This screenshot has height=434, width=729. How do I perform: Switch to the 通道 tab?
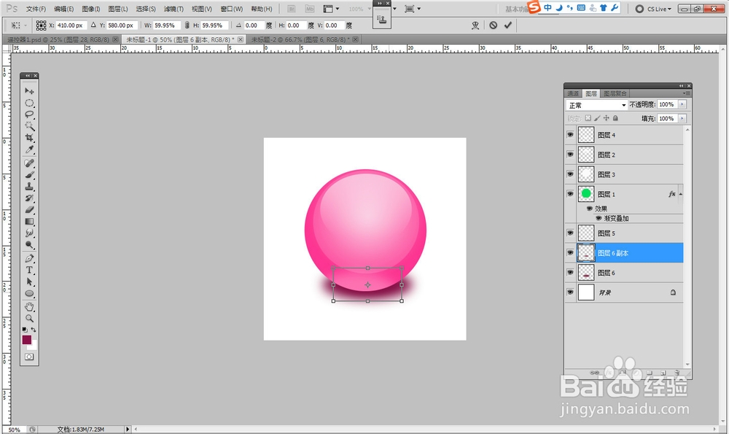(x=573, y=93)
